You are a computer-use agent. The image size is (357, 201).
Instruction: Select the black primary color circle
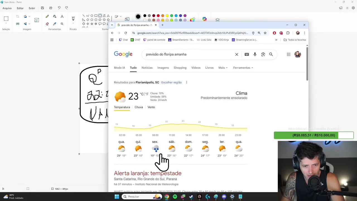coord(138,17)
